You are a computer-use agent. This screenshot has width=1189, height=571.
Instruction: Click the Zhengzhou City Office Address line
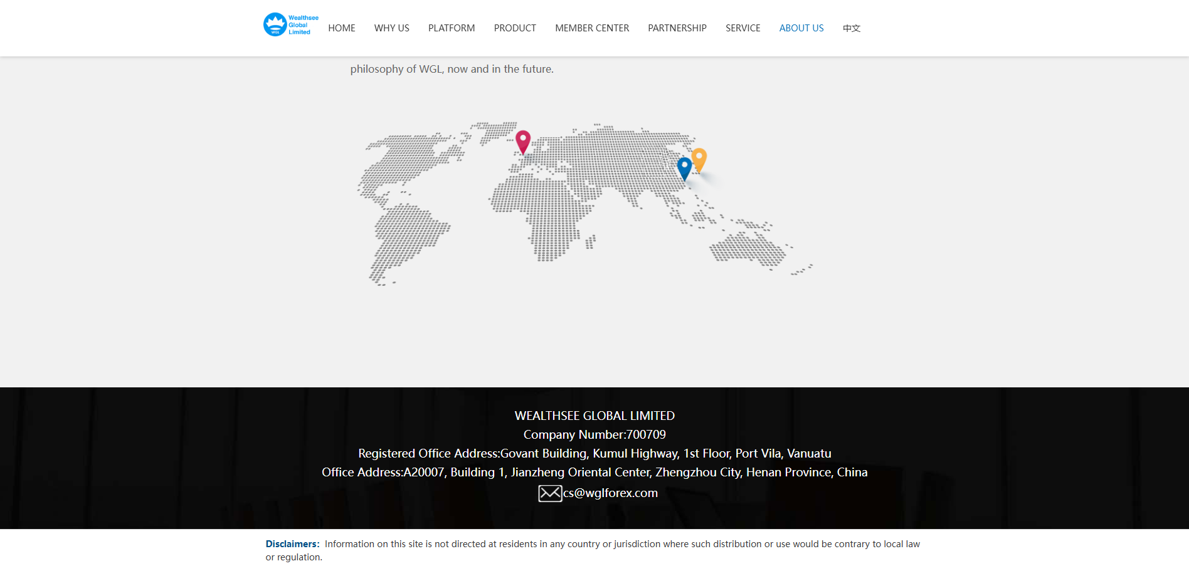[594, 472]
